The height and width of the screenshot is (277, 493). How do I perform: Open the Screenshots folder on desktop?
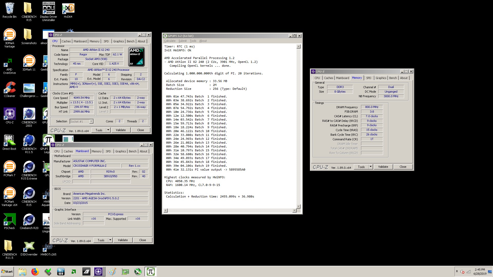pyautogui.click(x=29, y=36)
